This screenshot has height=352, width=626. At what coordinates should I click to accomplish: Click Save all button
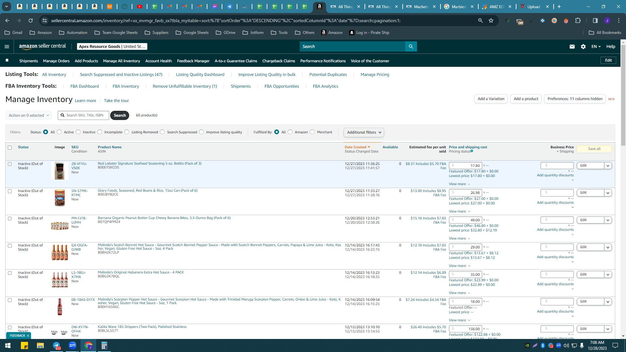click(594, 149)
